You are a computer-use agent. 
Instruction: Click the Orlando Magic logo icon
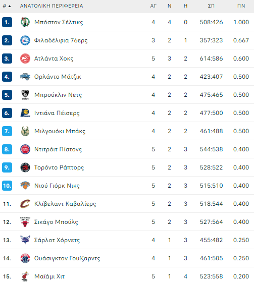[25, 77]
